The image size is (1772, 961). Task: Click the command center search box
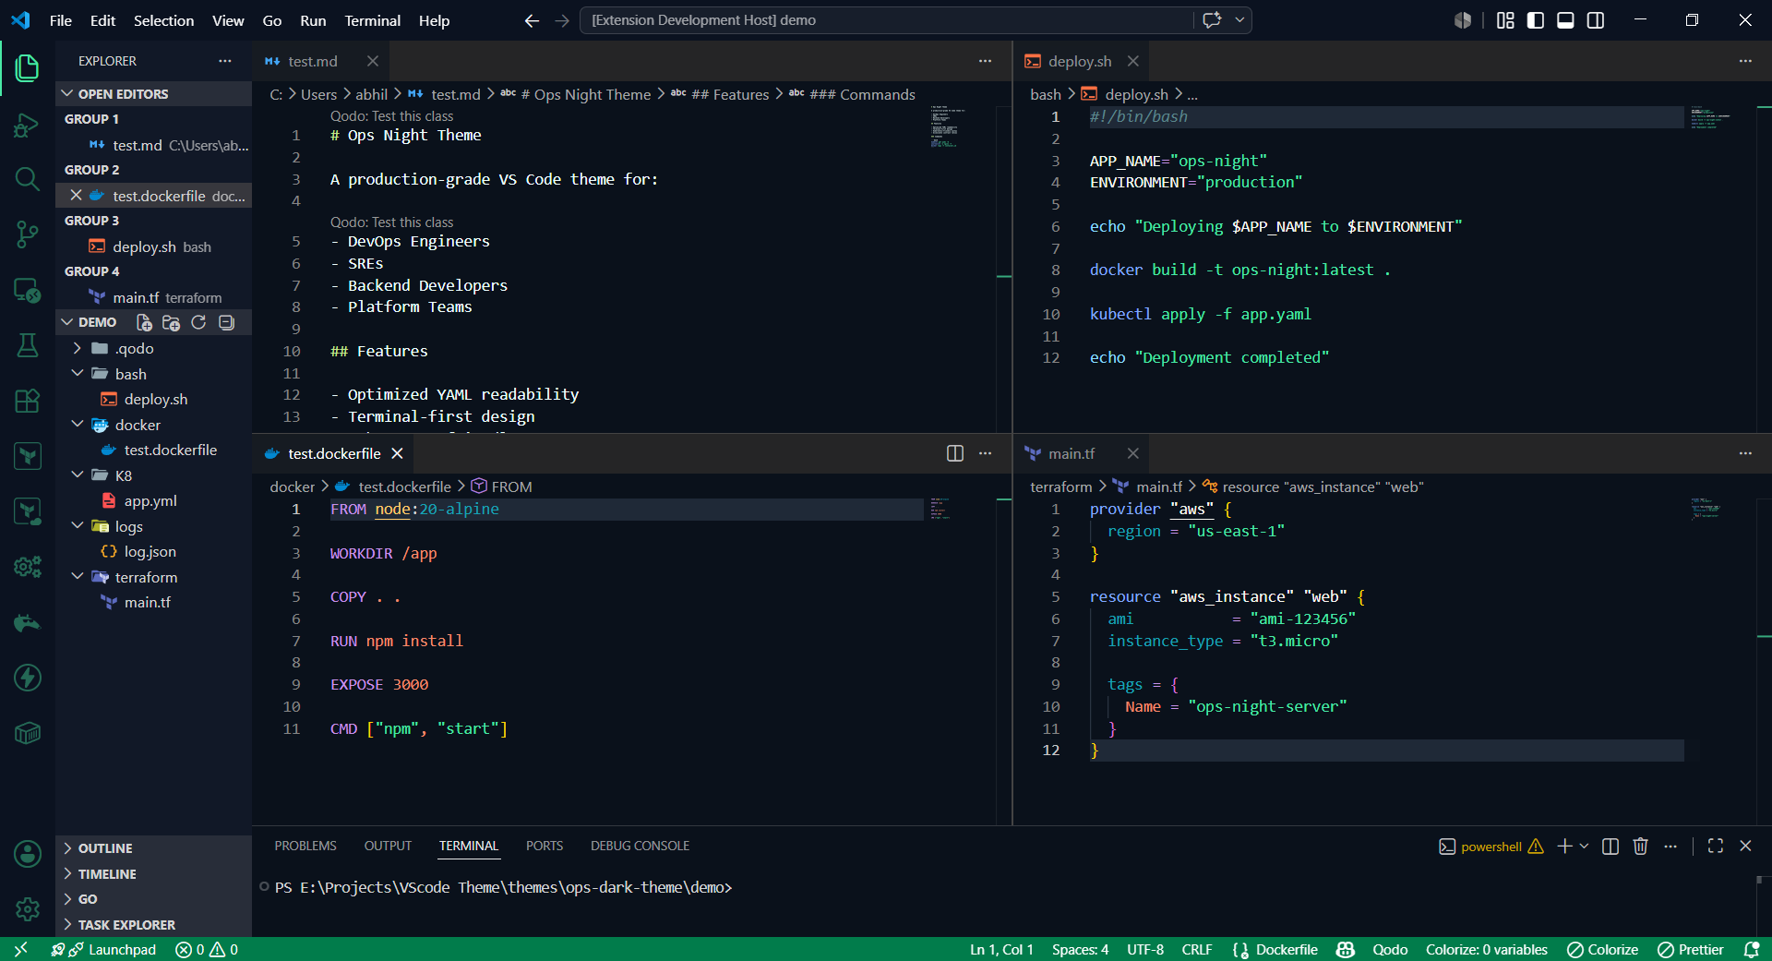click(886, 20)
